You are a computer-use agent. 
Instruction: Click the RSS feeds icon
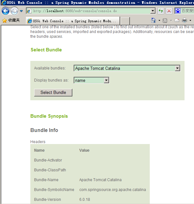click(x=165, y=21)
